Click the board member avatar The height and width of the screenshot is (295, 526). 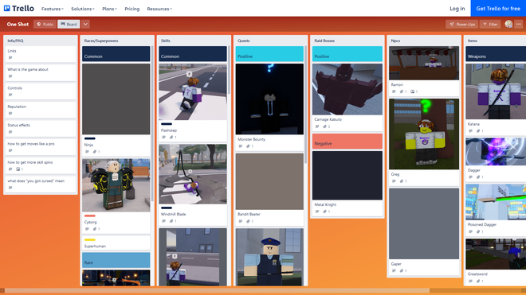[508, 24]
